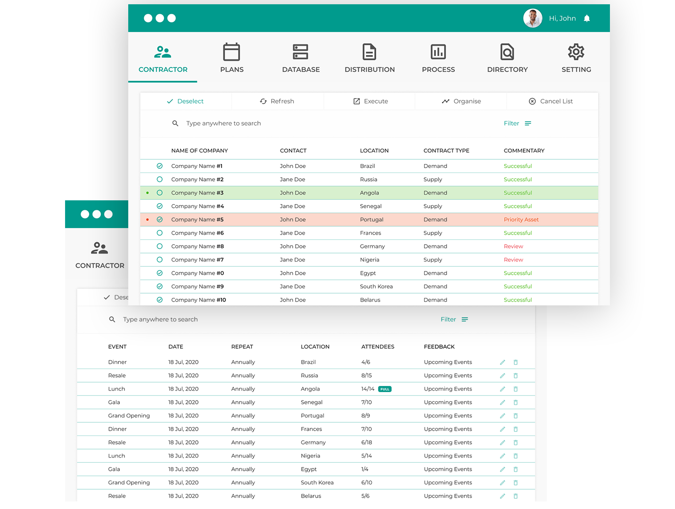Delete the Dinner event in Brazil row
The image size is (675, 509).
(516, 362)
